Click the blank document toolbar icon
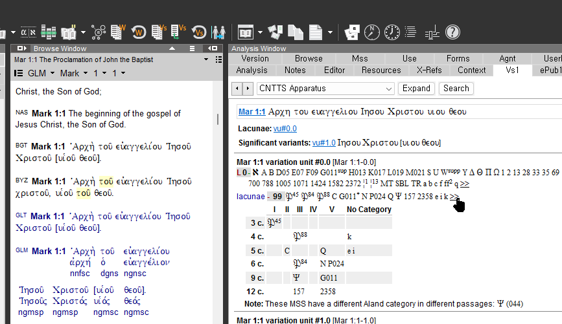The height and width of the screenshot is (324, 562). point(316,32)
